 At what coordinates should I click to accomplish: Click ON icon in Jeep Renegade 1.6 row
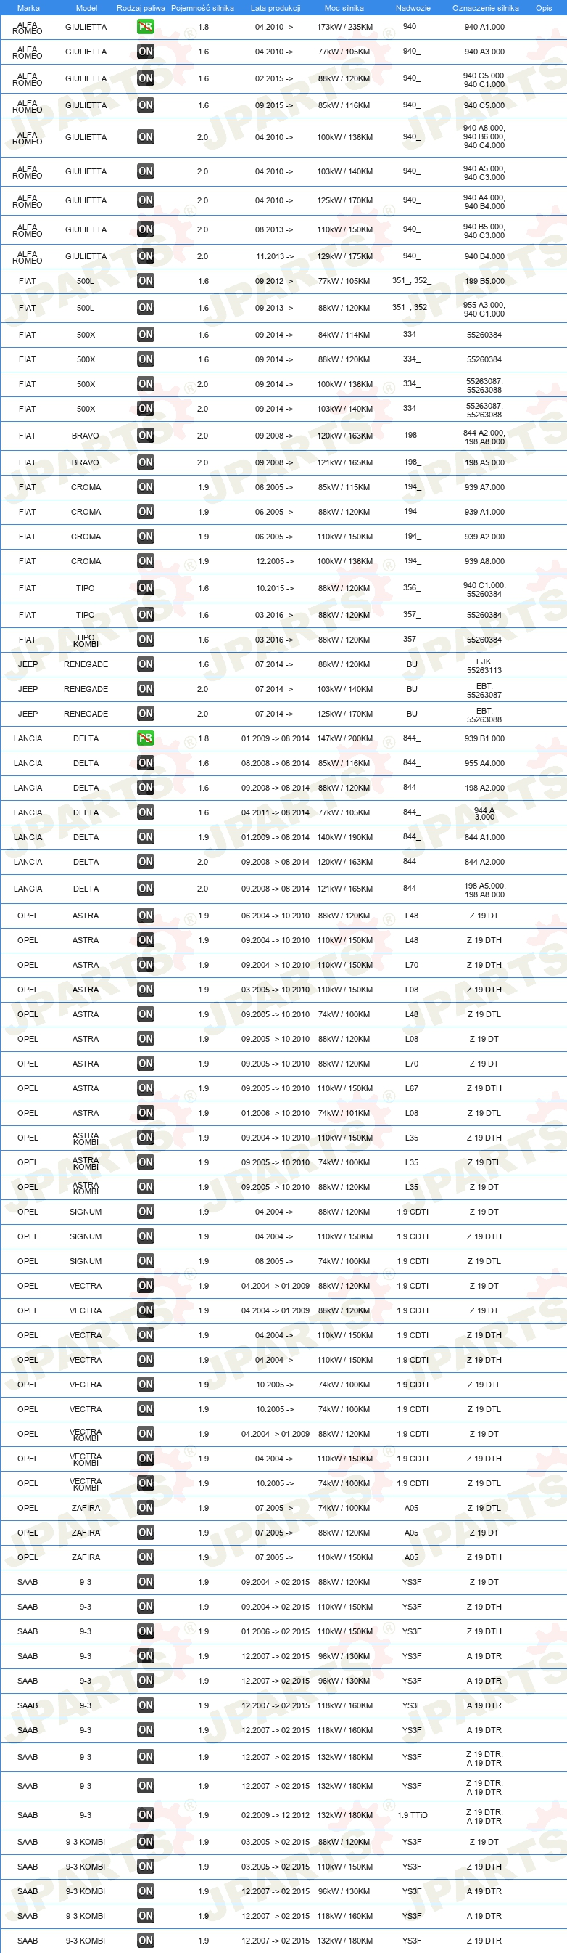tap(145, 664)
